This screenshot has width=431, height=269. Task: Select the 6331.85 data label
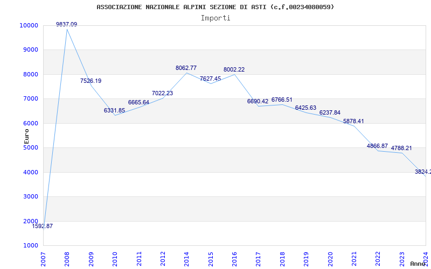(114, 111)
